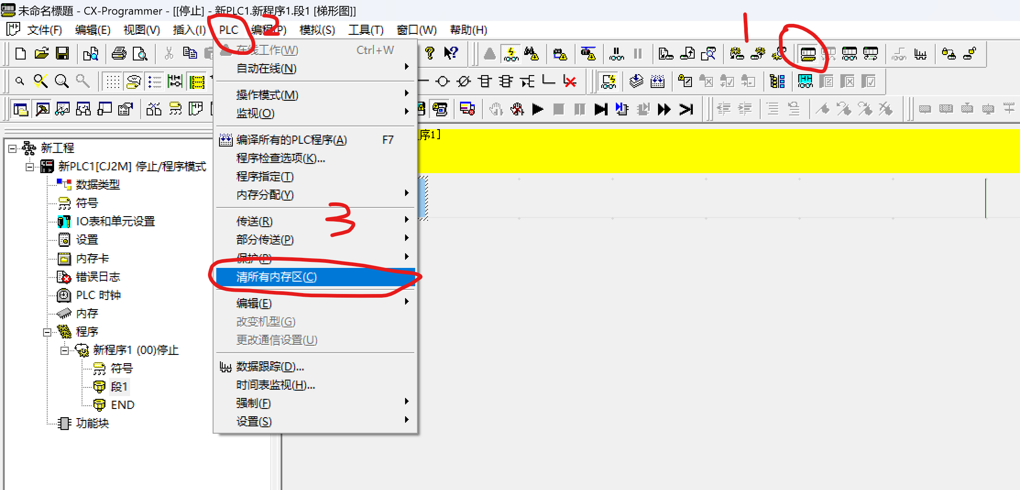Choose 编译所有的PLC程序(A) menu item
Viewport: 1020px width, 490px height.
(291, 140)
